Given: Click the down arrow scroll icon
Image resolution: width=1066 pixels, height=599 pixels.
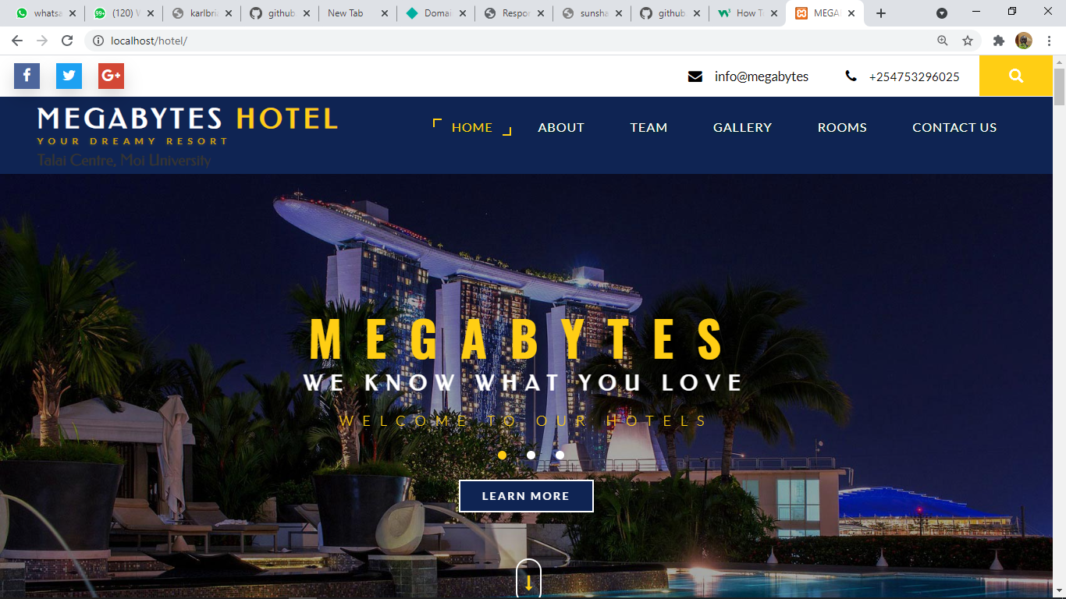Looking at the screenshot, I should pos(528,579).
